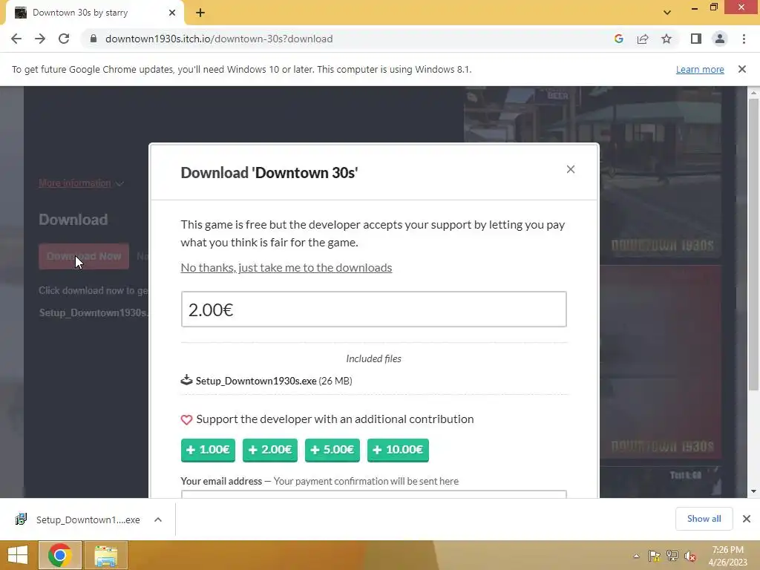760x570 pixels.
Task: Expand More information on the game page
Action: click(81, 183)
